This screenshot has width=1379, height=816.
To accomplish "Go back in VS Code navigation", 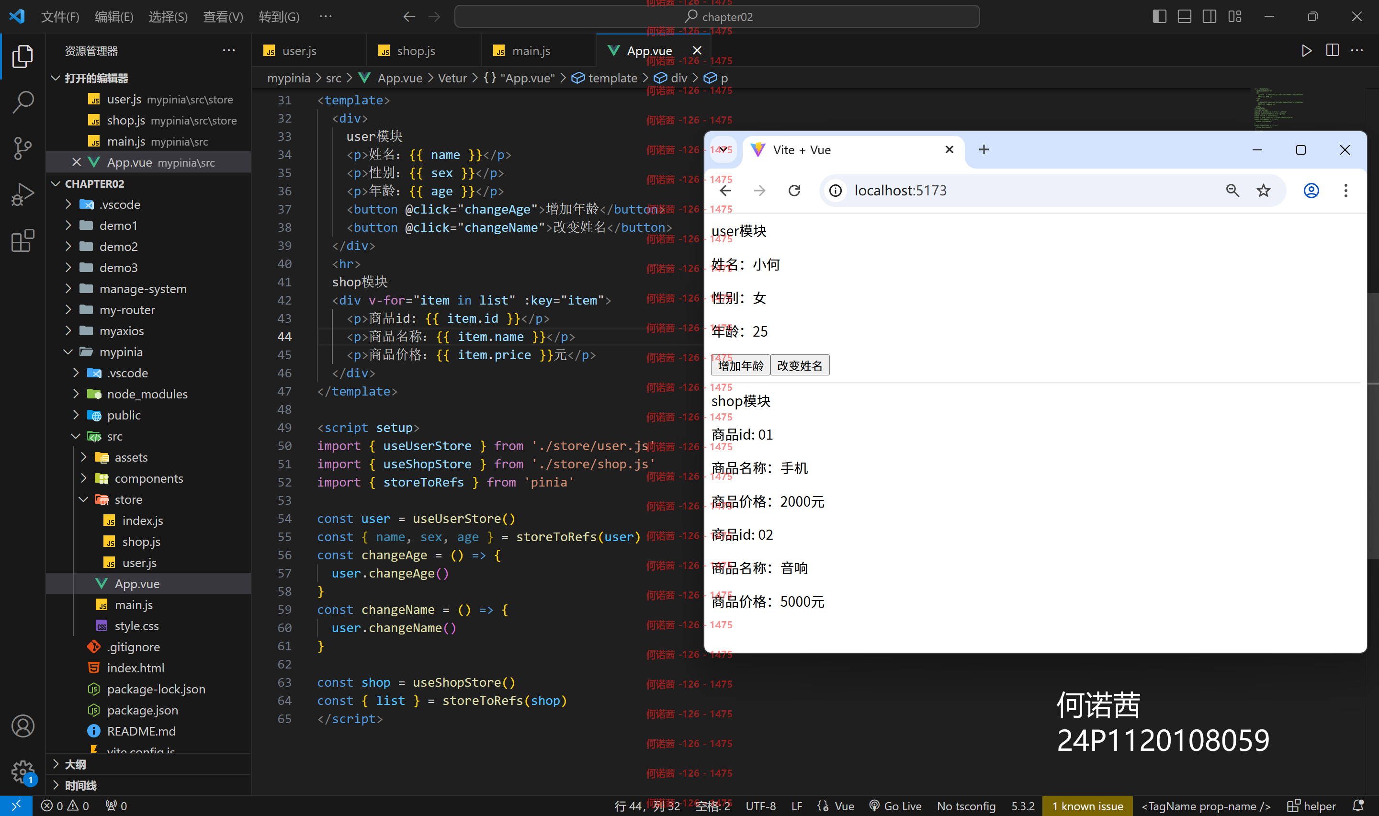I will [408, 16].
